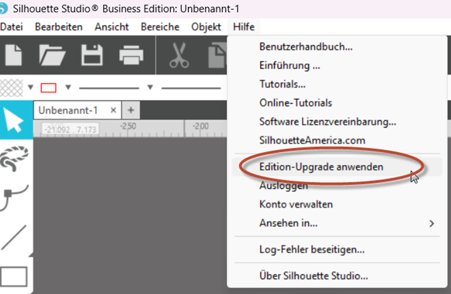Click the Save floppy disk icon
The image size is (451, 294).
(92, 55)
